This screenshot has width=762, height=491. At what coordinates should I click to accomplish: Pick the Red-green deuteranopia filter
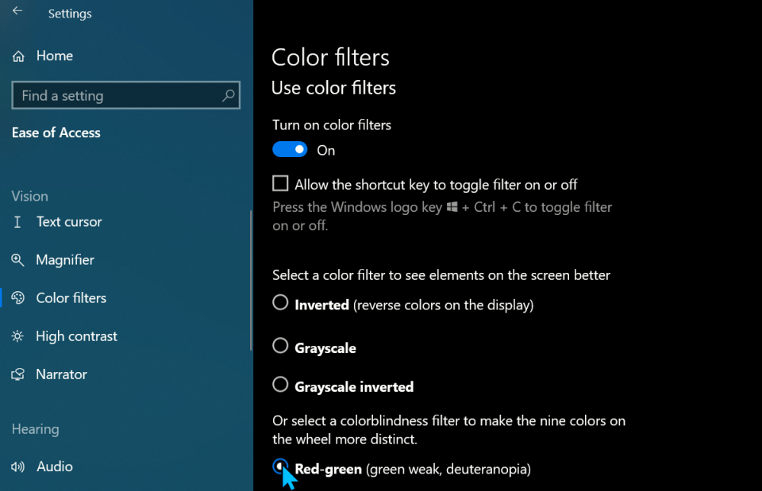[x=280, y=467]
